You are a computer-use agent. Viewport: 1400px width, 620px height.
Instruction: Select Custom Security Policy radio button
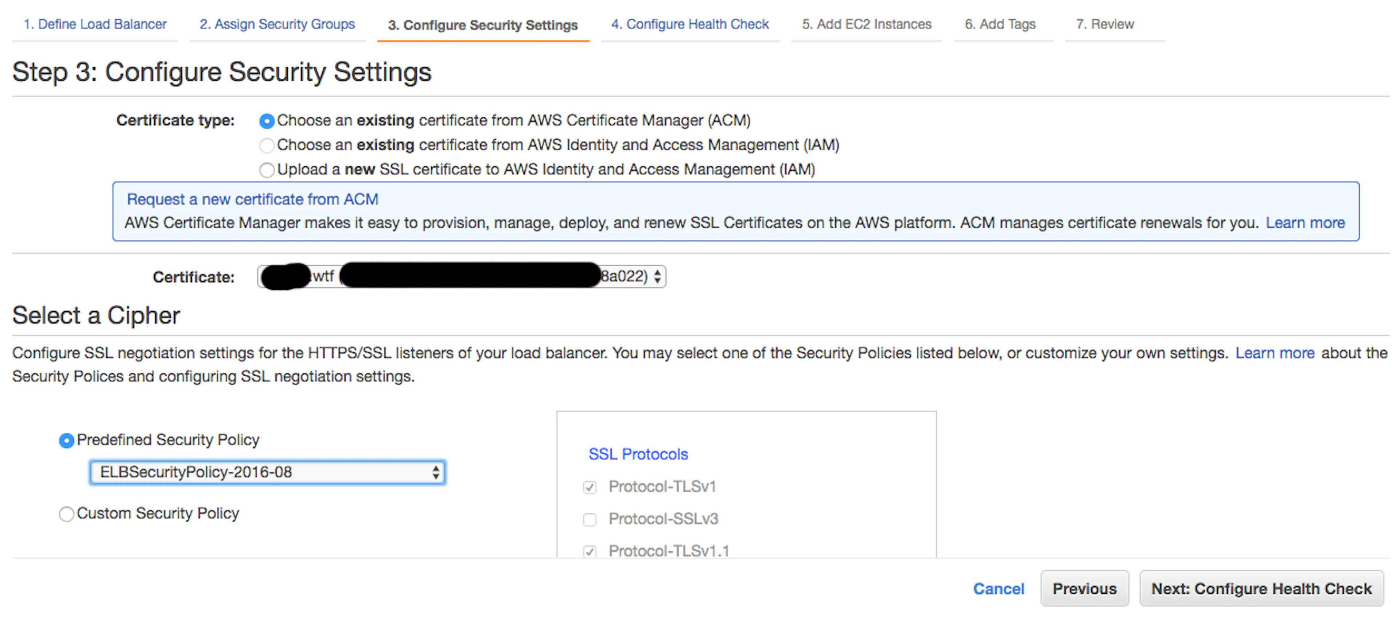[66, 514]
